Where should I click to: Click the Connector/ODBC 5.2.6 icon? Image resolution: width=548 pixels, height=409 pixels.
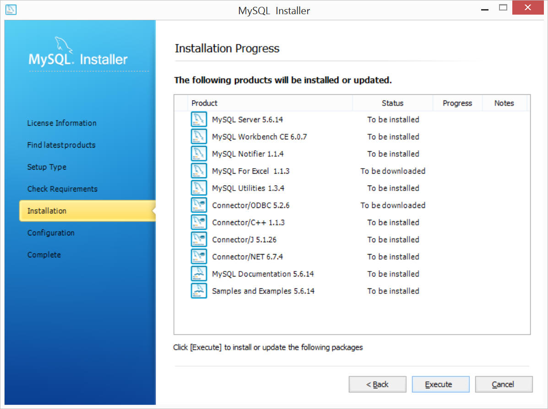199,205
